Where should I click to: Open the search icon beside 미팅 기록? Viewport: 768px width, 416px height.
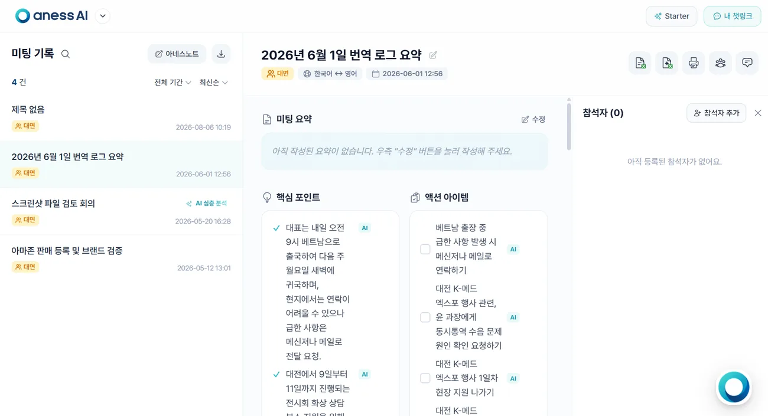(x=66, y=54)
